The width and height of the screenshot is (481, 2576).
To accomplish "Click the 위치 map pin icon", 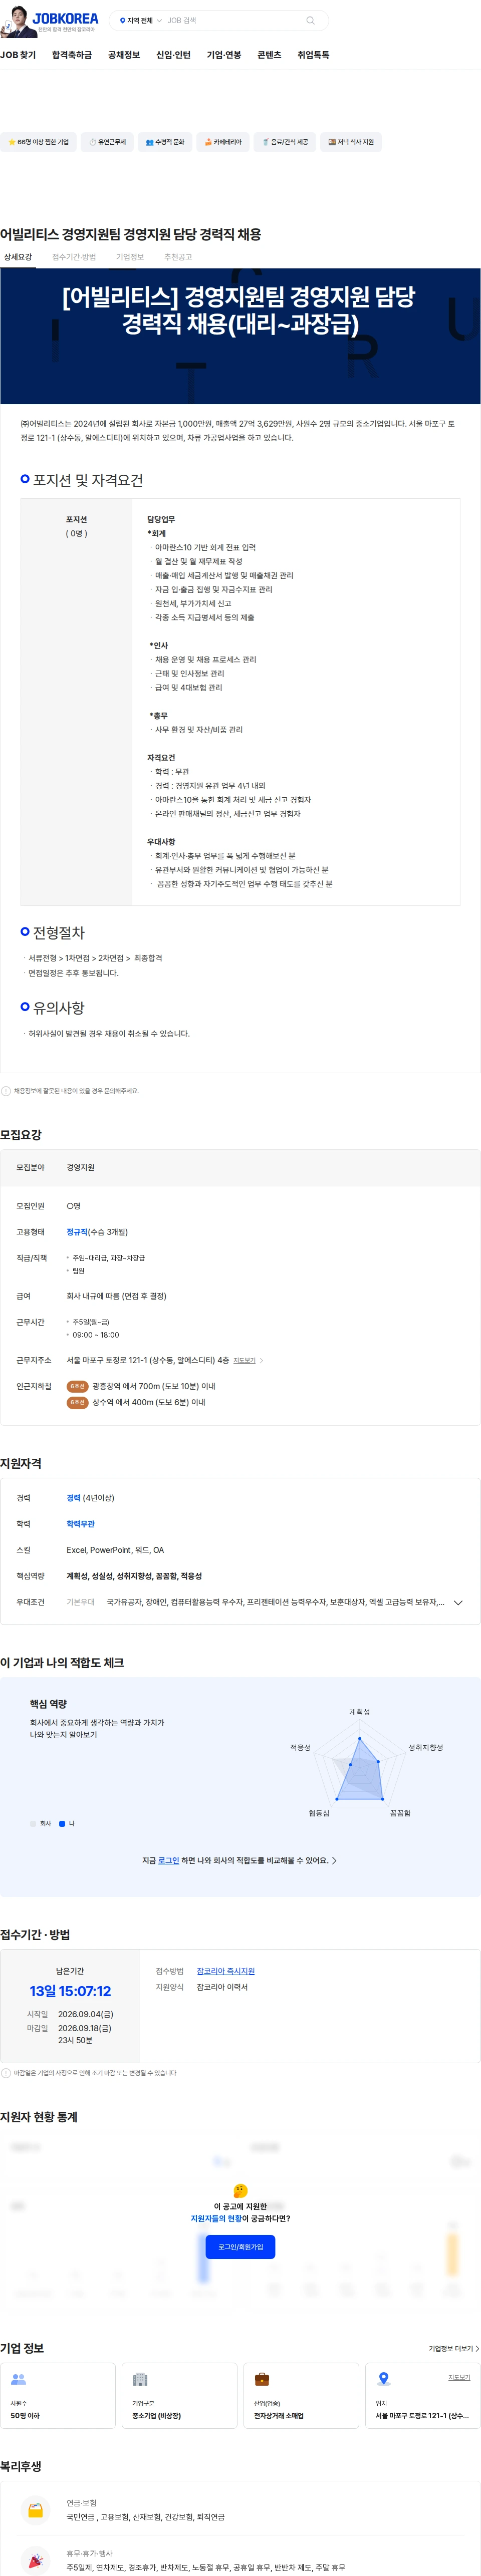I will (x=383, y=2379).
